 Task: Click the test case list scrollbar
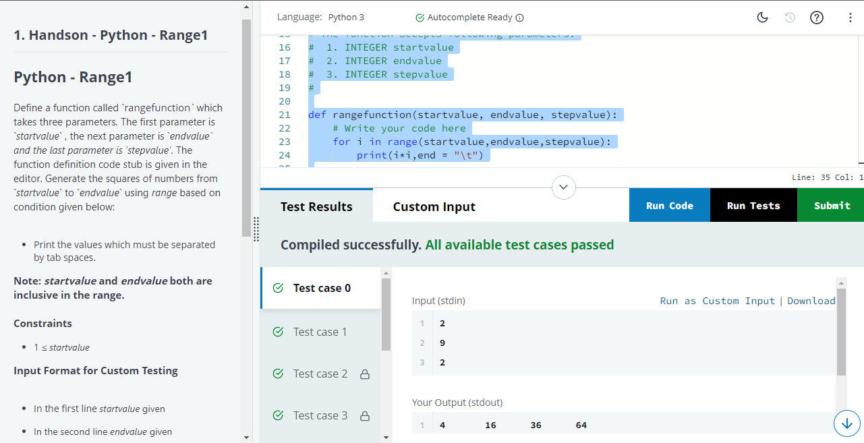click(386, 314)
